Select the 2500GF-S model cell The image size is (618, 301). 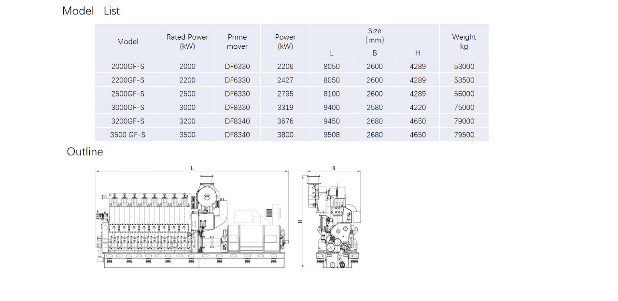pyautogui.click(x=127, y=94)
